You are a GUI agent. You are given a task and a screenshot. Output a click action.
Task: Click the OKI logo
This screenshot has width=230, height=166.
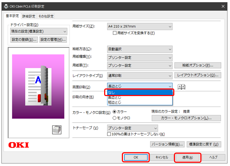[x=19, y=145]
